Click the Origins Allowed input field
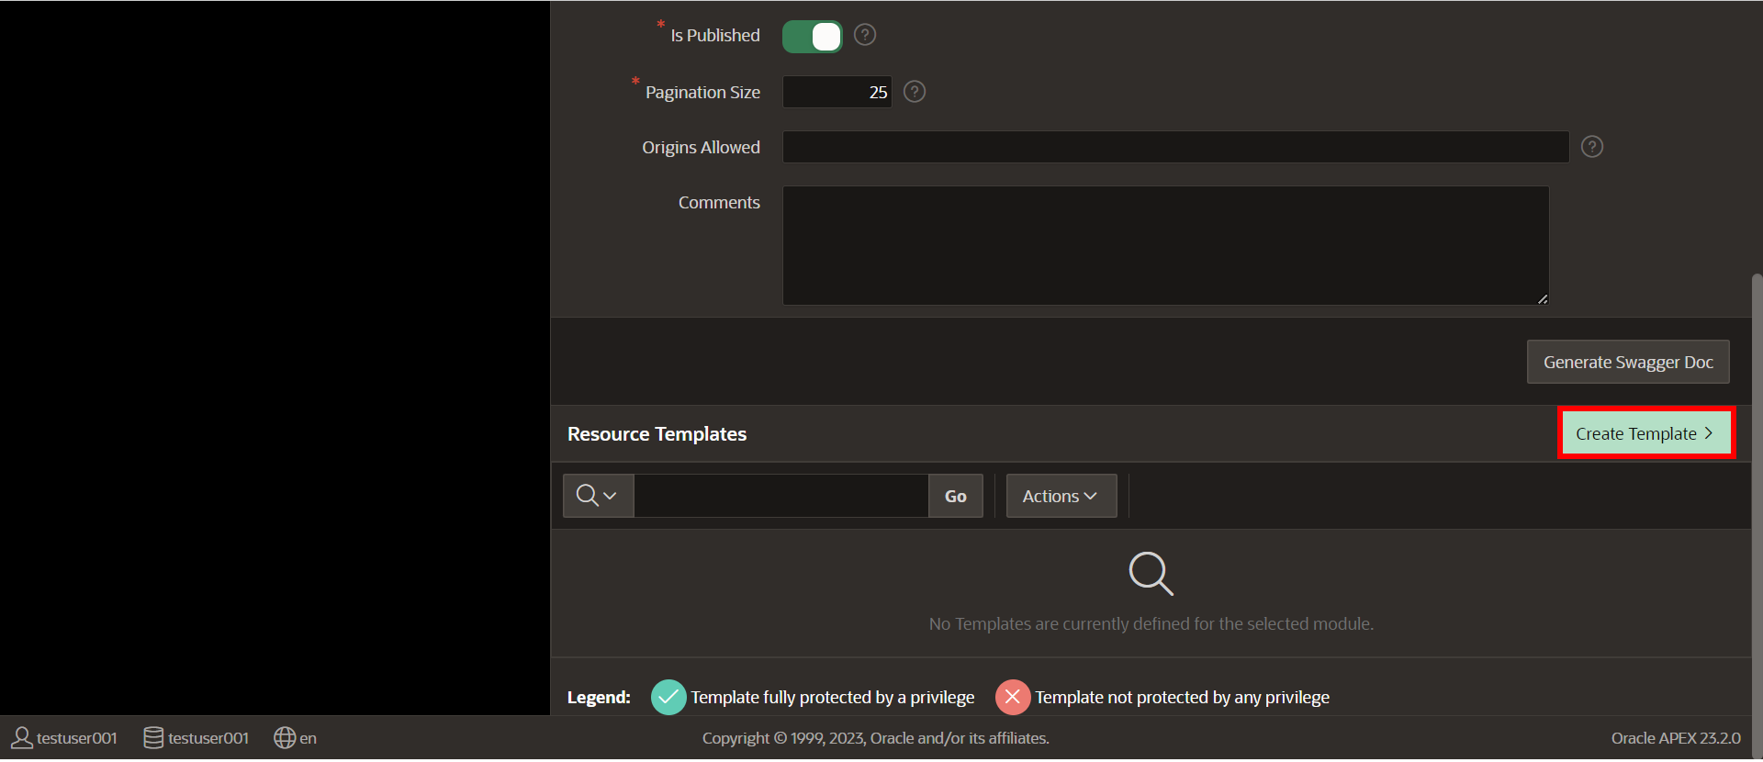Image resolution: width=1763 pixels, height=762 pixels. click(1175, 147)
